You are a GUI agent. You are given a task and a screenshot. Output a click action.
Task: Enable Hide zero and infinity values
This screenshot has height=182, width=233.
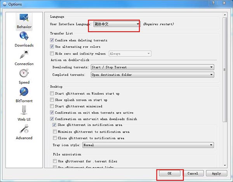point(52,53)
